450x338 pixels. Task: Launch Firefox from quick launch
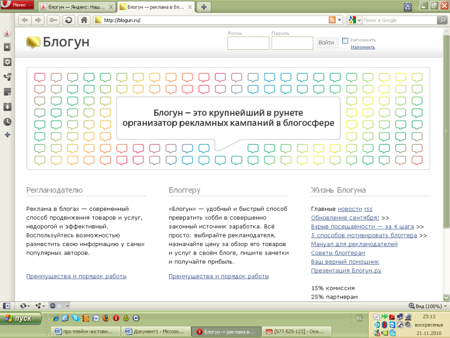(106, 318)
